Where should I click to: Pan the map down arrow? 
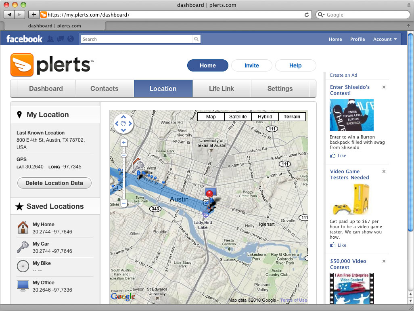tap(123, 130)
